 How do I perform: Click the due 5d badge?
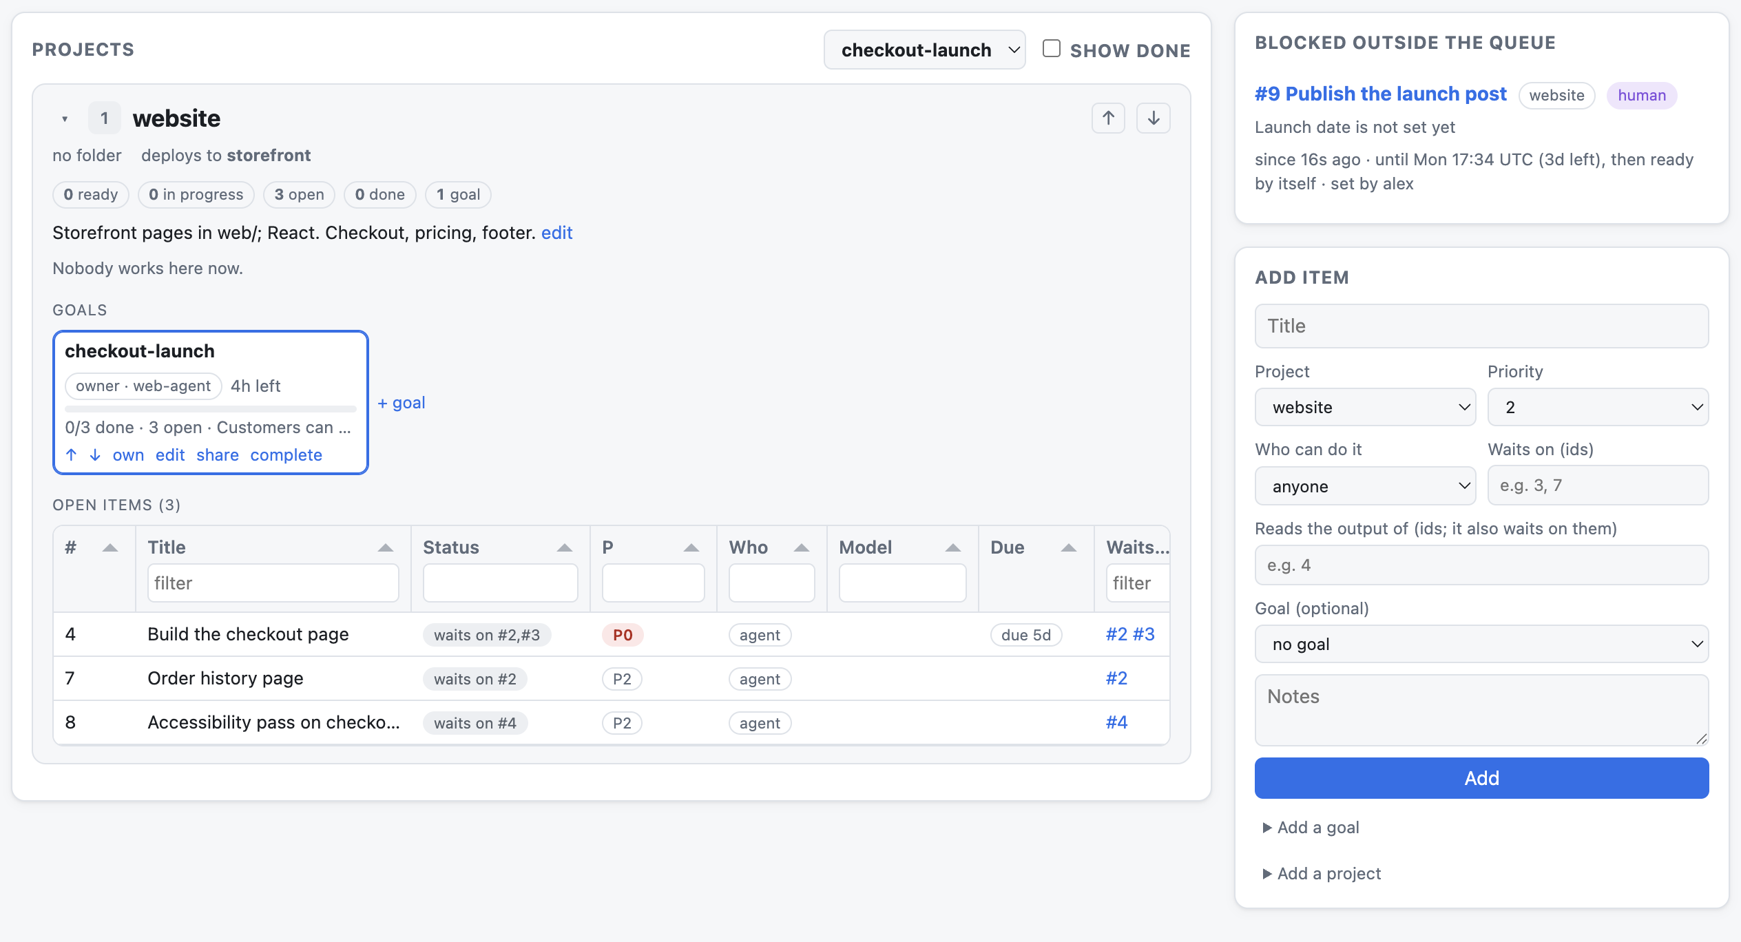point(1026,635)
